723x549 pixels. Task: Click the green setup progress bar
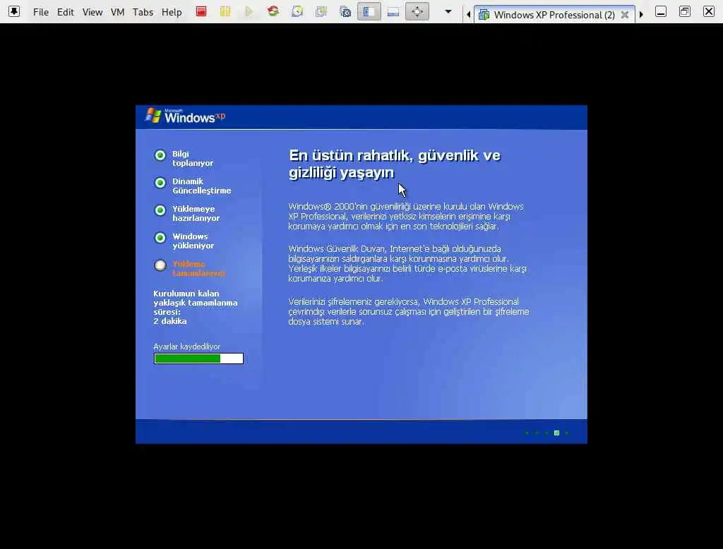coord(198,358)
